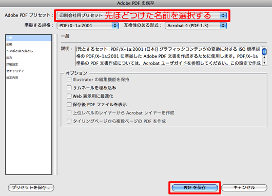Click the category list vertical scrollbar

pos(55,105)
